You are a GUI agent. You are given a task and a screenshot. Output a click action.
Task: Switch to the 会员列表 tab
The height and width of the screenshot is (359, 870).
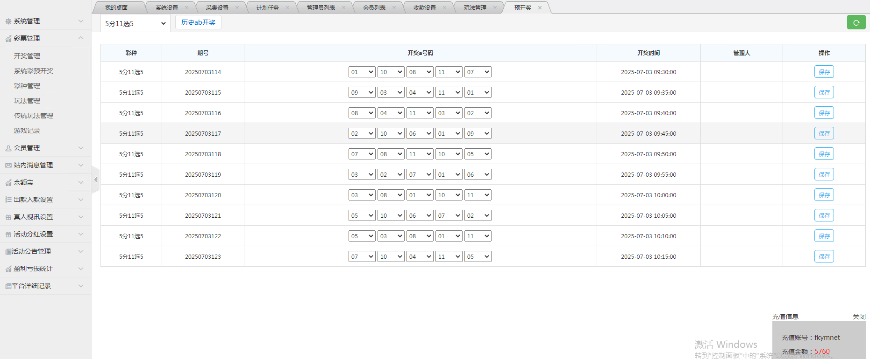point(374,7)
